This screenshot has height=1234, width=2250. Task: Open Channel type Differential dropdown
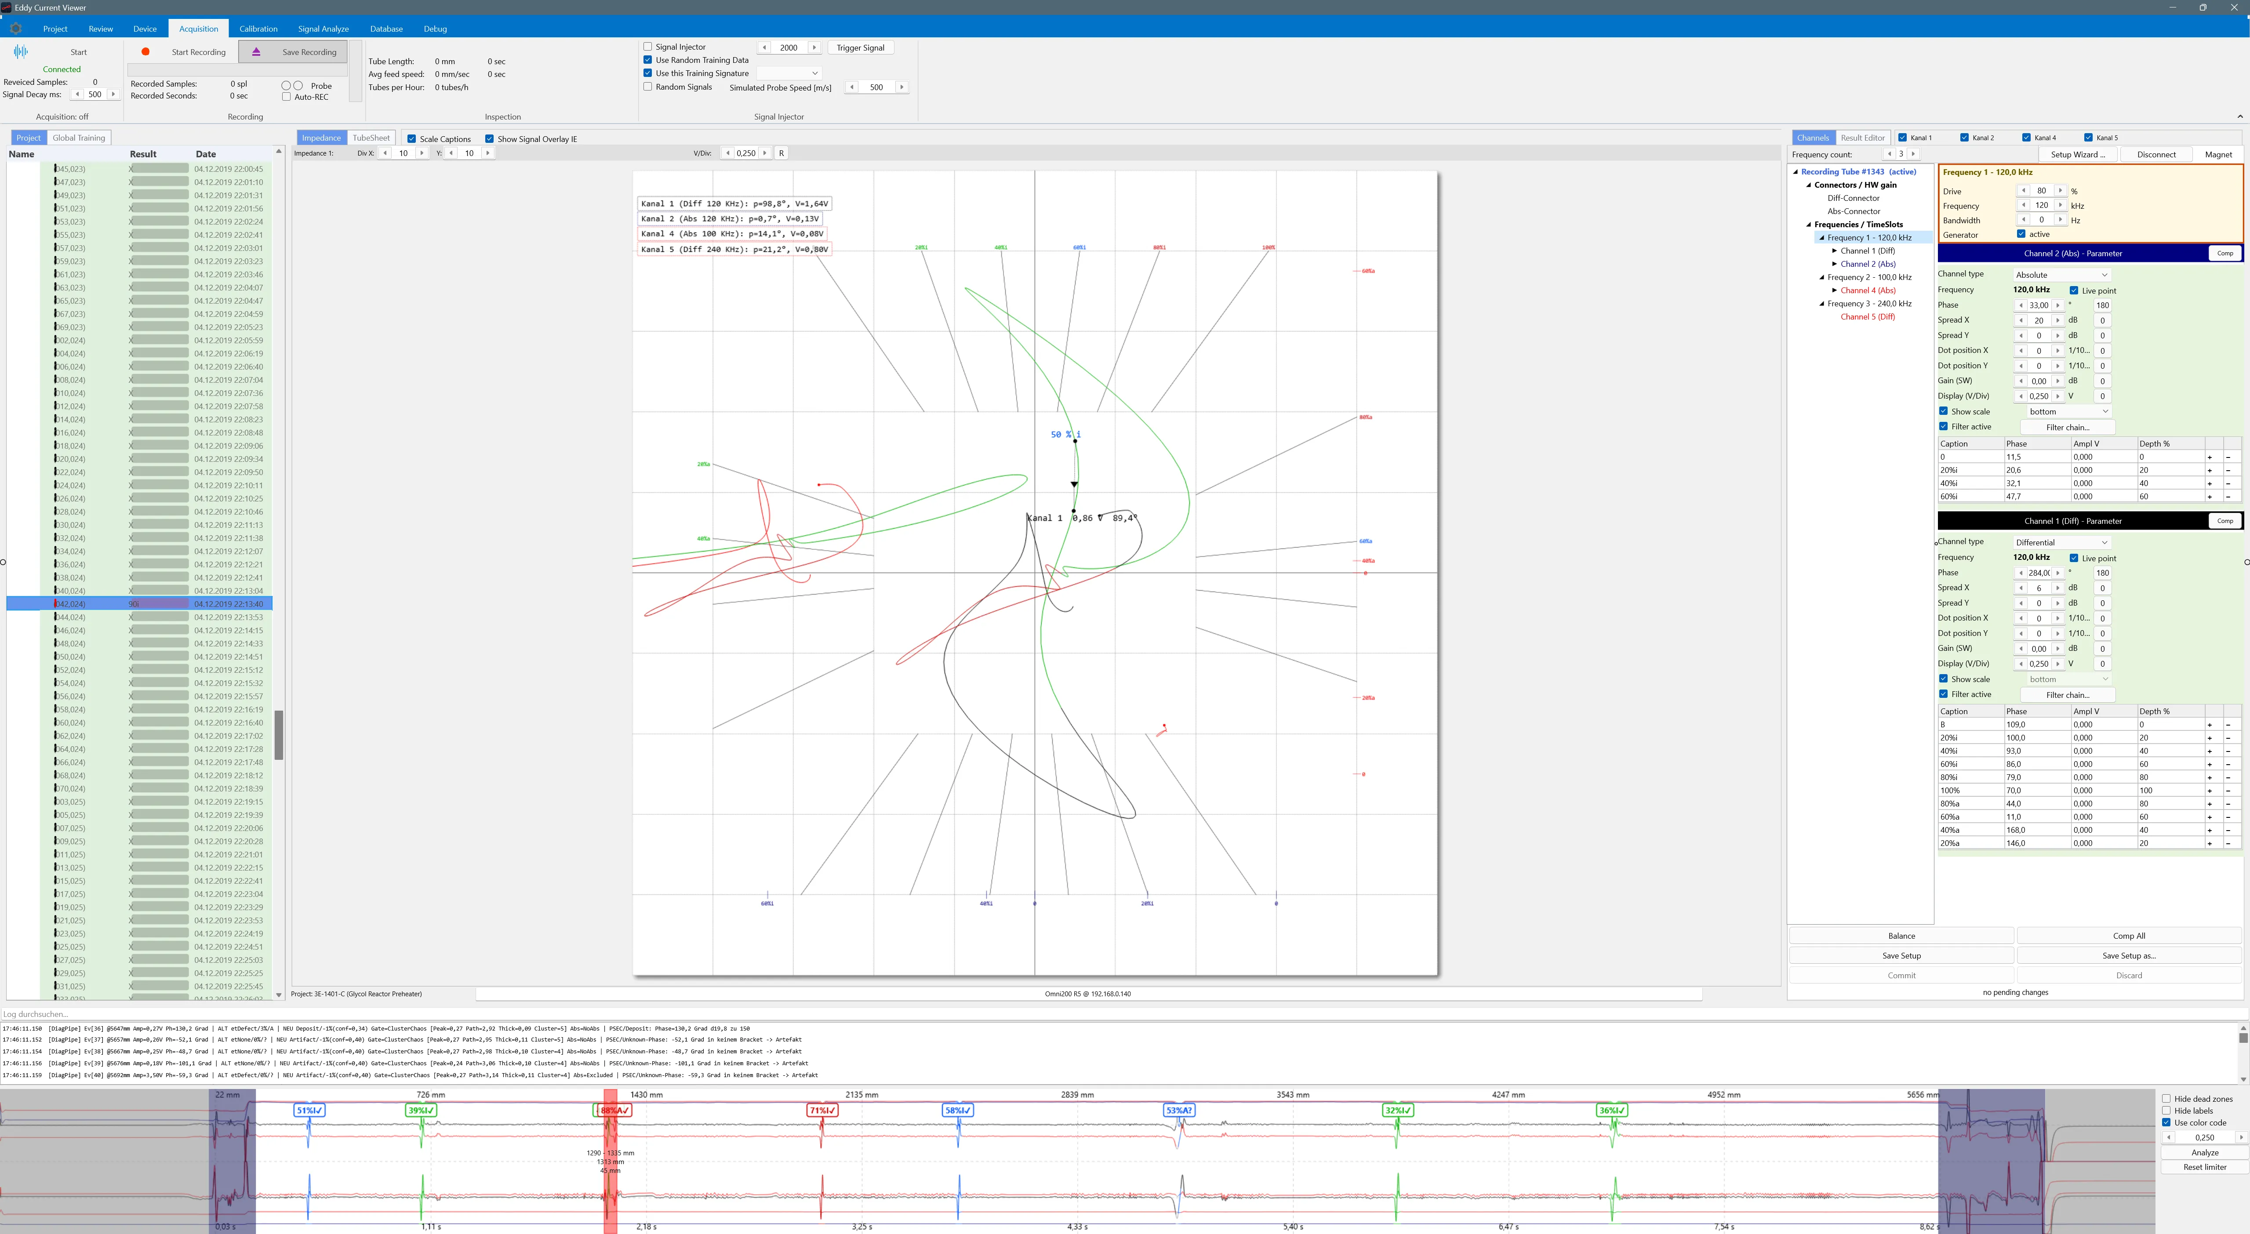tap(2062, 542)
